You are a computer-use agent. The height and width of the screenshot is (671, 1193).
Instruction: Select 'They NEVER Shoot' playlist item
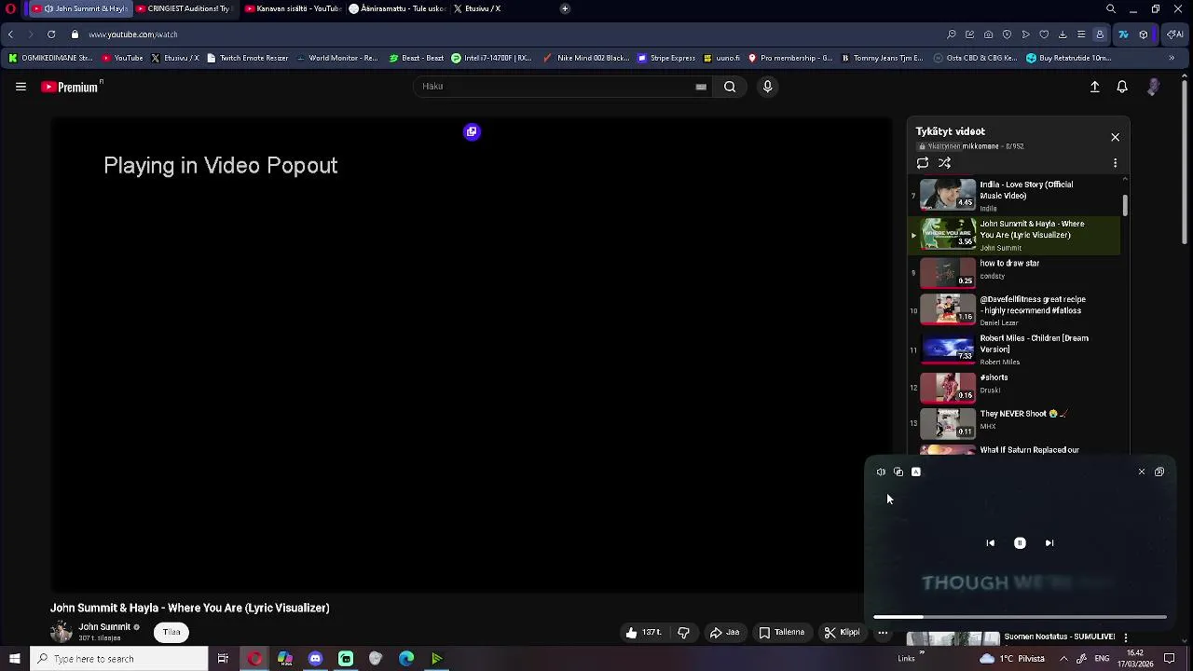[x=1016, y=423]
